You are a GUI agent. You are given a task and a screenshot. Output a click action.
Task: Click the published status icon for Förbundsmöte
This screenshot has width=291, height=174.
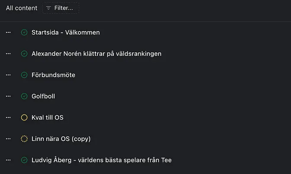(24, 75)
